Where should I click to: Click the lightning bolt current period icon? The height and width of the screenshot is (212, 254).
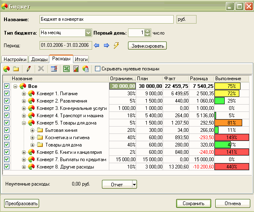click(x=116, y=45)
